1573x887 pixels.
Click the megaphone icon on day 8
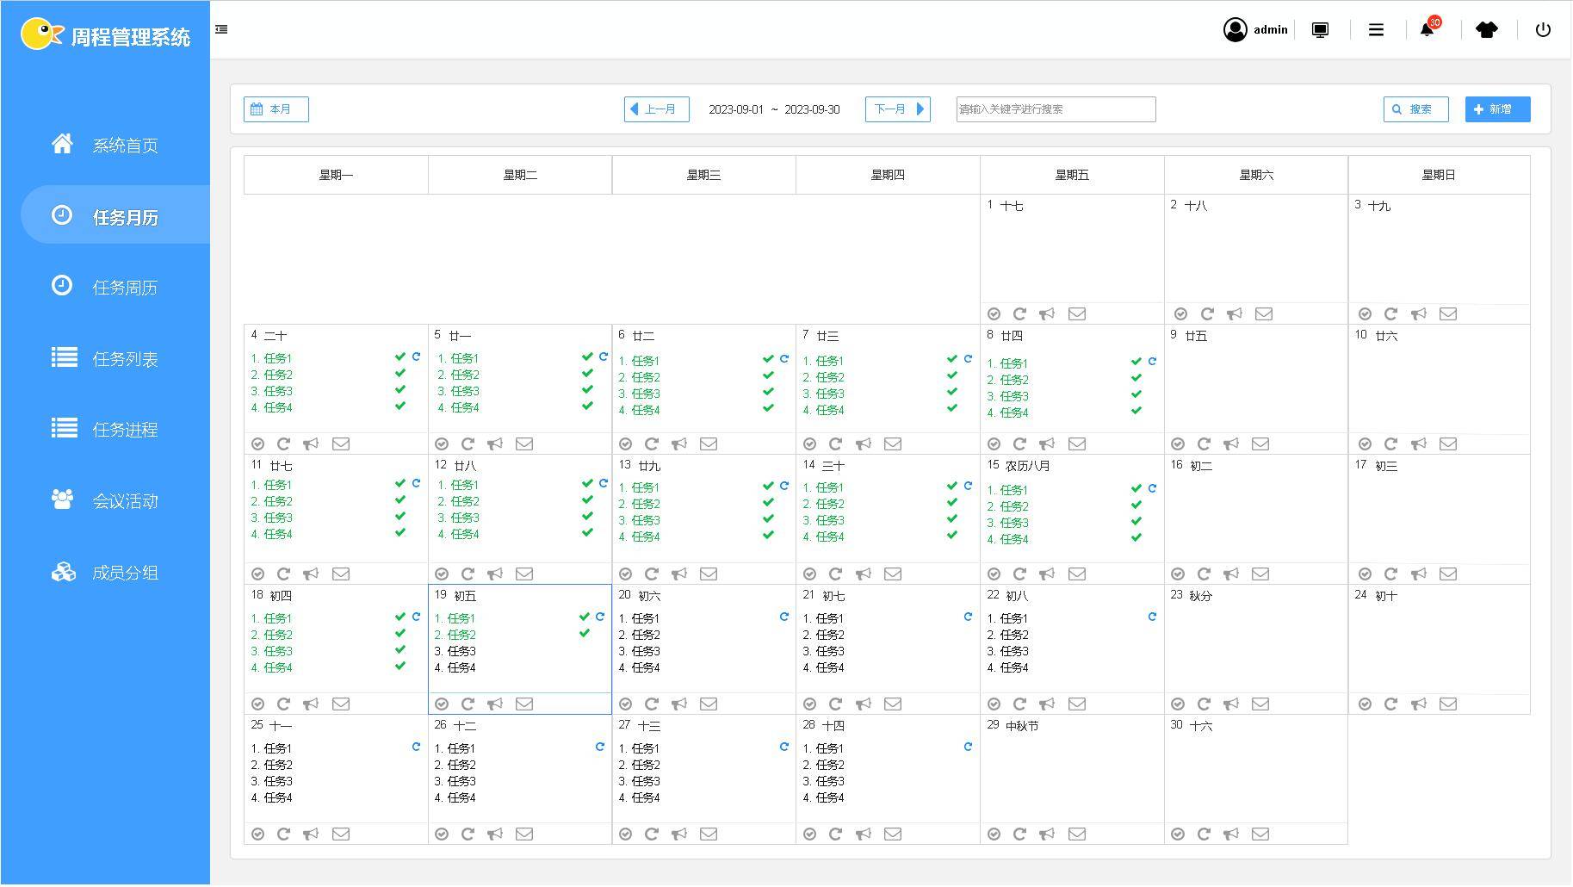click(x=1047, y=444)
